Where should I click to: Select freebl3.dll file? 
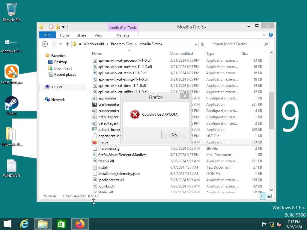click(x=106, y=161)
